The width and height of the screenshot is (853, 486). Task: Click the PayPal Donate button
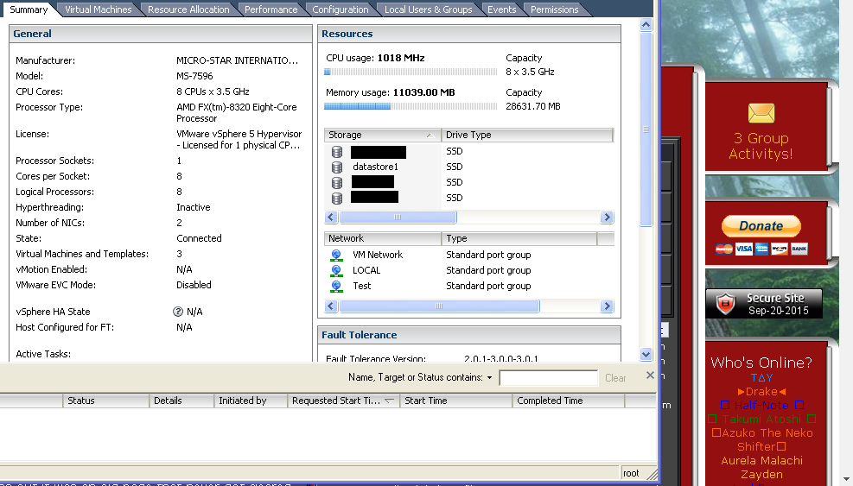(x=761, y=226)
